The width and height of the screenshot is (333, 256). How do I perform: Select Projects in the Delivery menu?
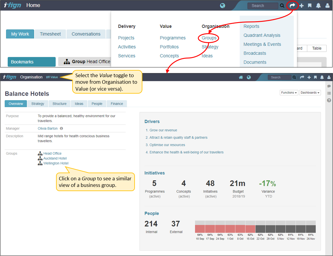click(x=126, y=38)
